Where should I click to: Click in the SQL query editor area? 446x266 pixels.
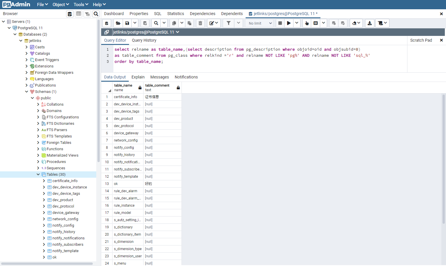(x=260, y=58)
